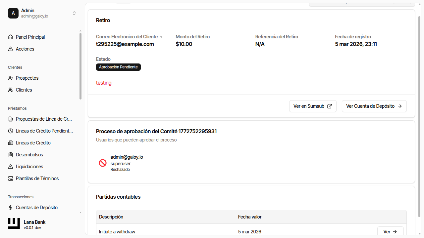
Task: Expand the Admin account switcher chevron
Action: [74, 13]
